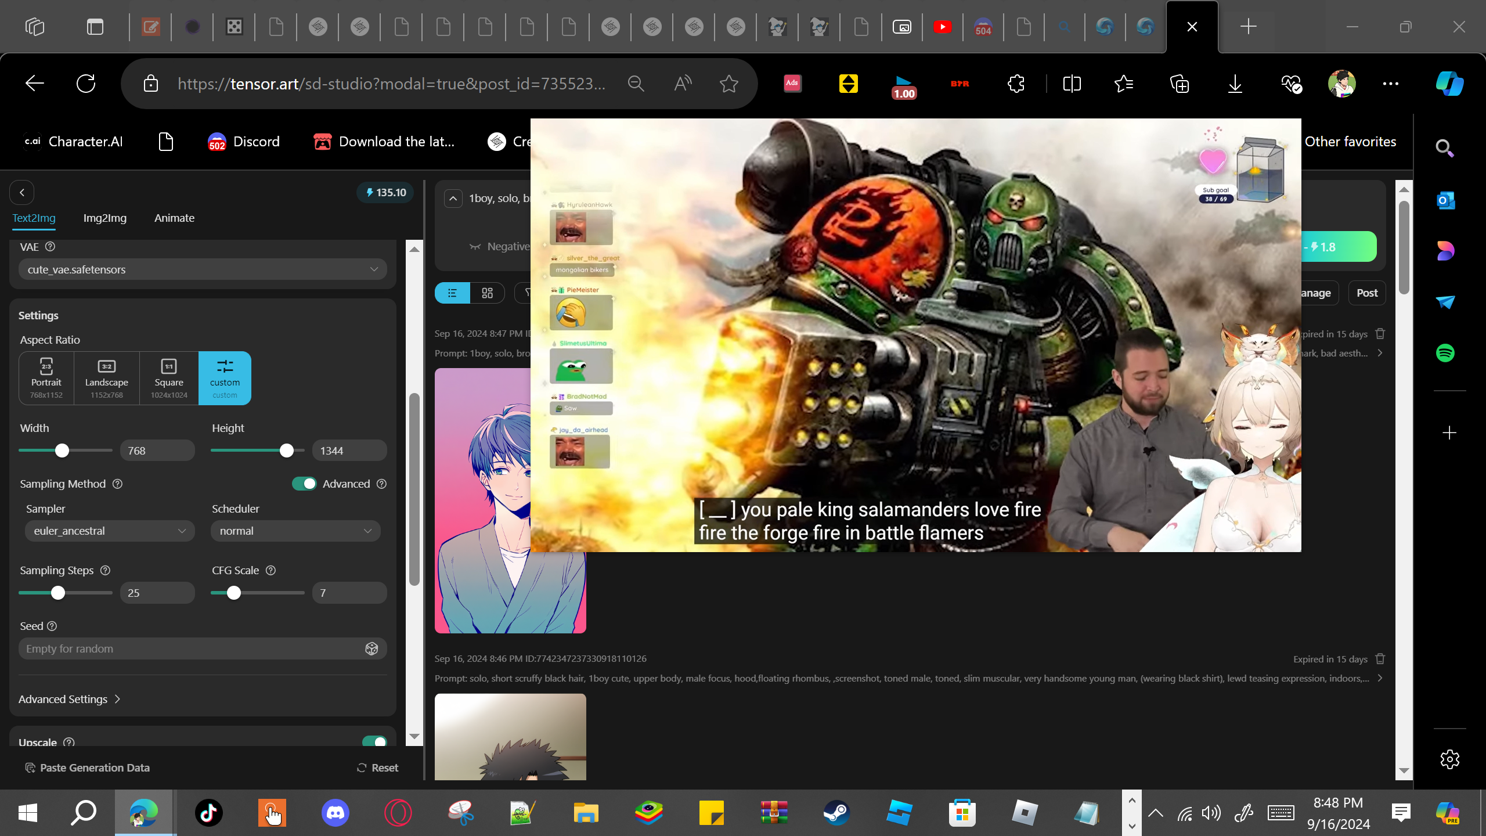Open Other favorites folder
This screenshot has width=1486, height=836.
click(1350, 142)
